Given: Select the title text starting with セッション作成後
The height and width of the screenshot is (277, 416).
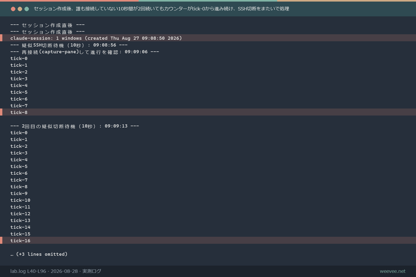Looking at the screenshot, I should (x=161, y=9).
